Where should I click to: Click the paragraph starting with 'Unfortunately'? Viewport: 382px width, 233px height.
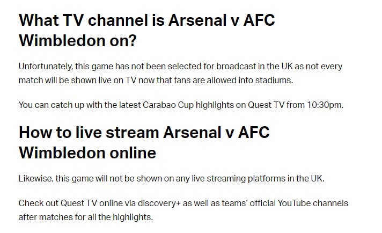click(x=180, y=73)
